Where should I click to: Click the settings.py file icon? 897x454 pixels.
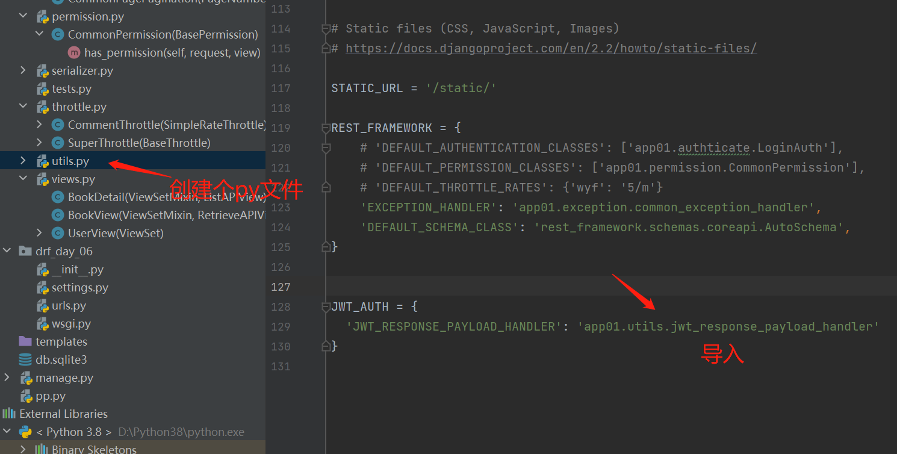tap(42, 288)
